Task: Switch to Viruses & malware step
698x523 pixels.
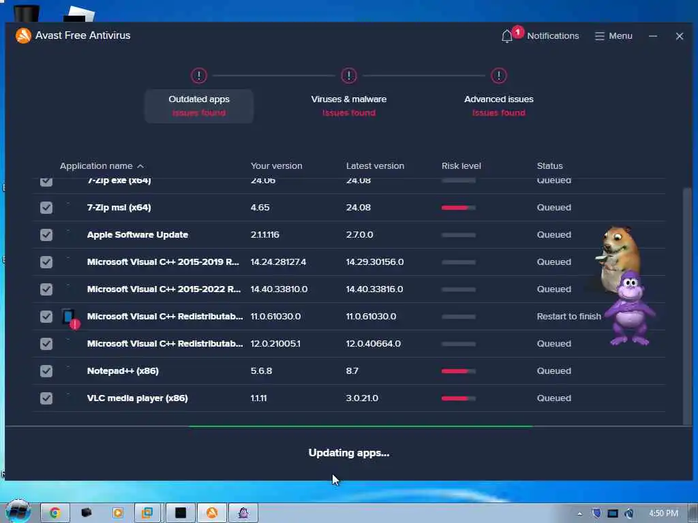Action: [349, 106]
